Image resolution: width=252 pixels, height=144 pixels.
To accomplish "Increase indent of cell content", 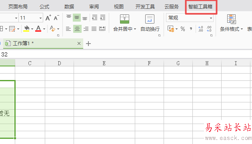I will tap(102, 18).
